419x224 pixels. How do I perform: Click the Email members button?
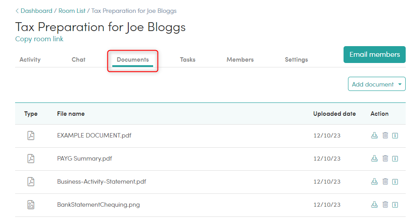[x=374, y=55]
